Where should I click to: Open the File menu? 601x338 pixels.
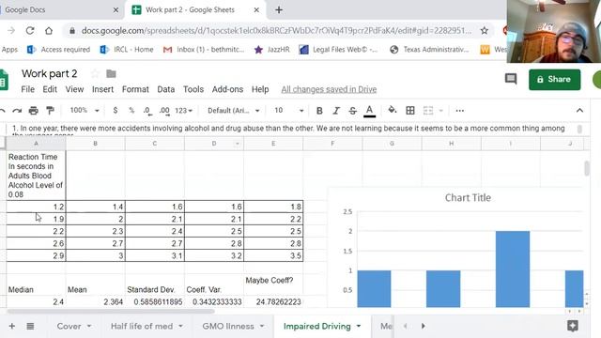point(27,89)
